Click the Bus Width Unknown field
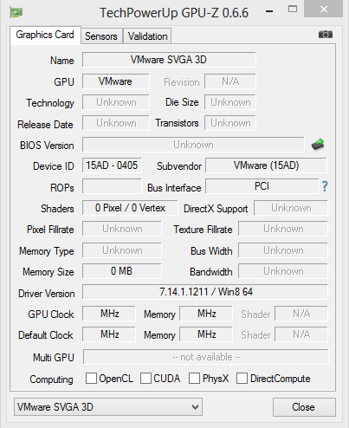The image size is (349, 428). coord(283,250)
